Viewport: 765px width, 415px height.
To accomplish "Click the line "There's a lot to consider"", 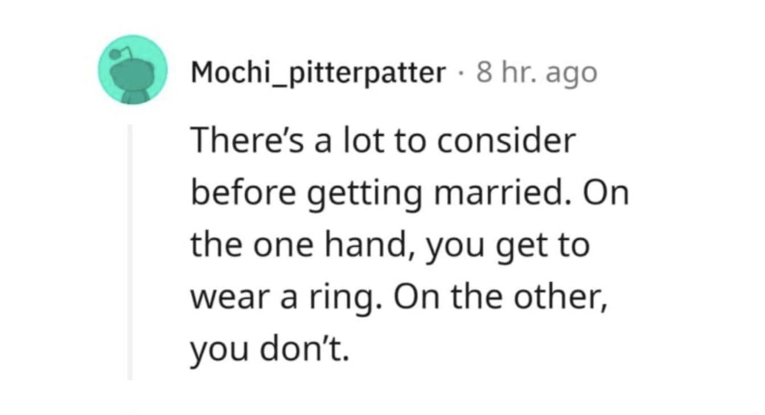I will (383, 141).
